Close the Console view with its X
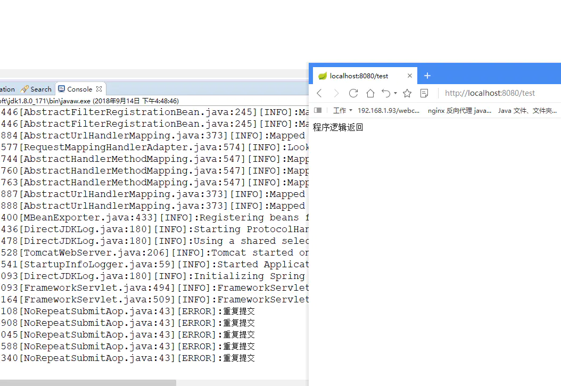This screenshot has height=386, width=561. coord(99,89)
